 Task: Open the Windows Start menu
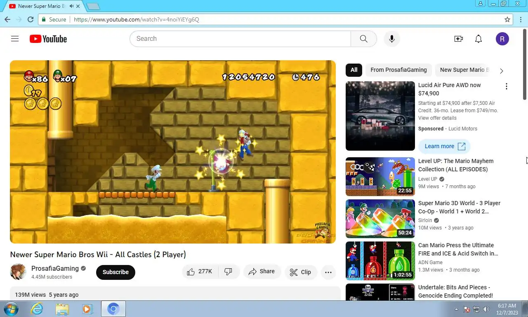tap(10, 309)
